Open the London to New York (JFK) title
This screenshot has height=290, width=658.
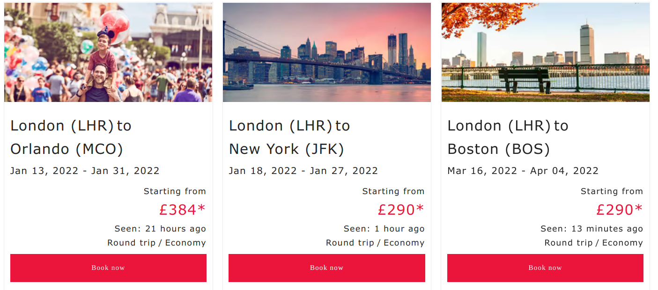pyautogui.click(x=289, y=137)
